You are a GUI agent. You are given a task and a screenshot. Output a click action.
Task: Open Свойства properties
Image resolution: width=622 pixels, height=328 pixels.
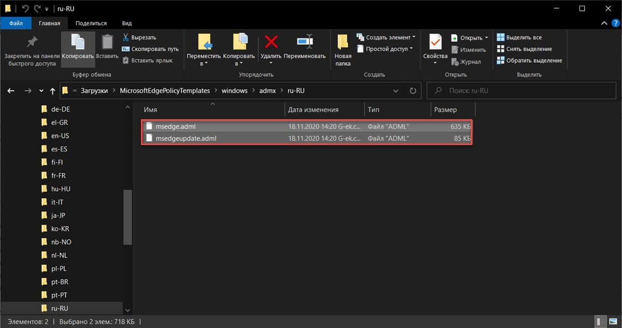(435, 49)
